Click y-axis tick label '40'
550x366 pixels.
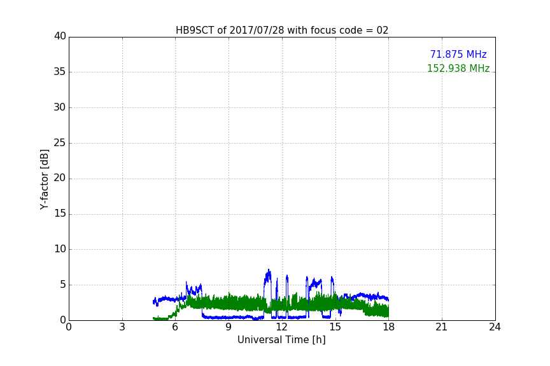[60, 36]
